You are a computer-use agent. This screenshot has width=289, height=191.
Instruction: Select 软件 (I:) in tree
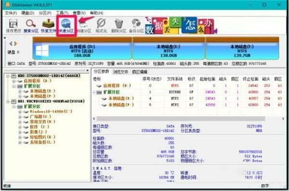pos(39,127)
